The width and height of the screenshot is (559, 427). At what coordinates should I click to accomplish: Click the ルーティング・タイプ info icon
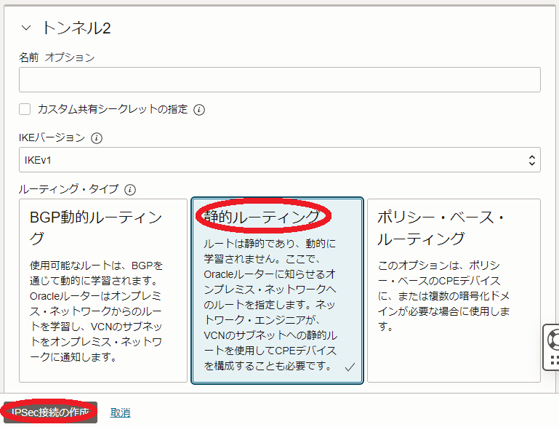tap(130, 190)
